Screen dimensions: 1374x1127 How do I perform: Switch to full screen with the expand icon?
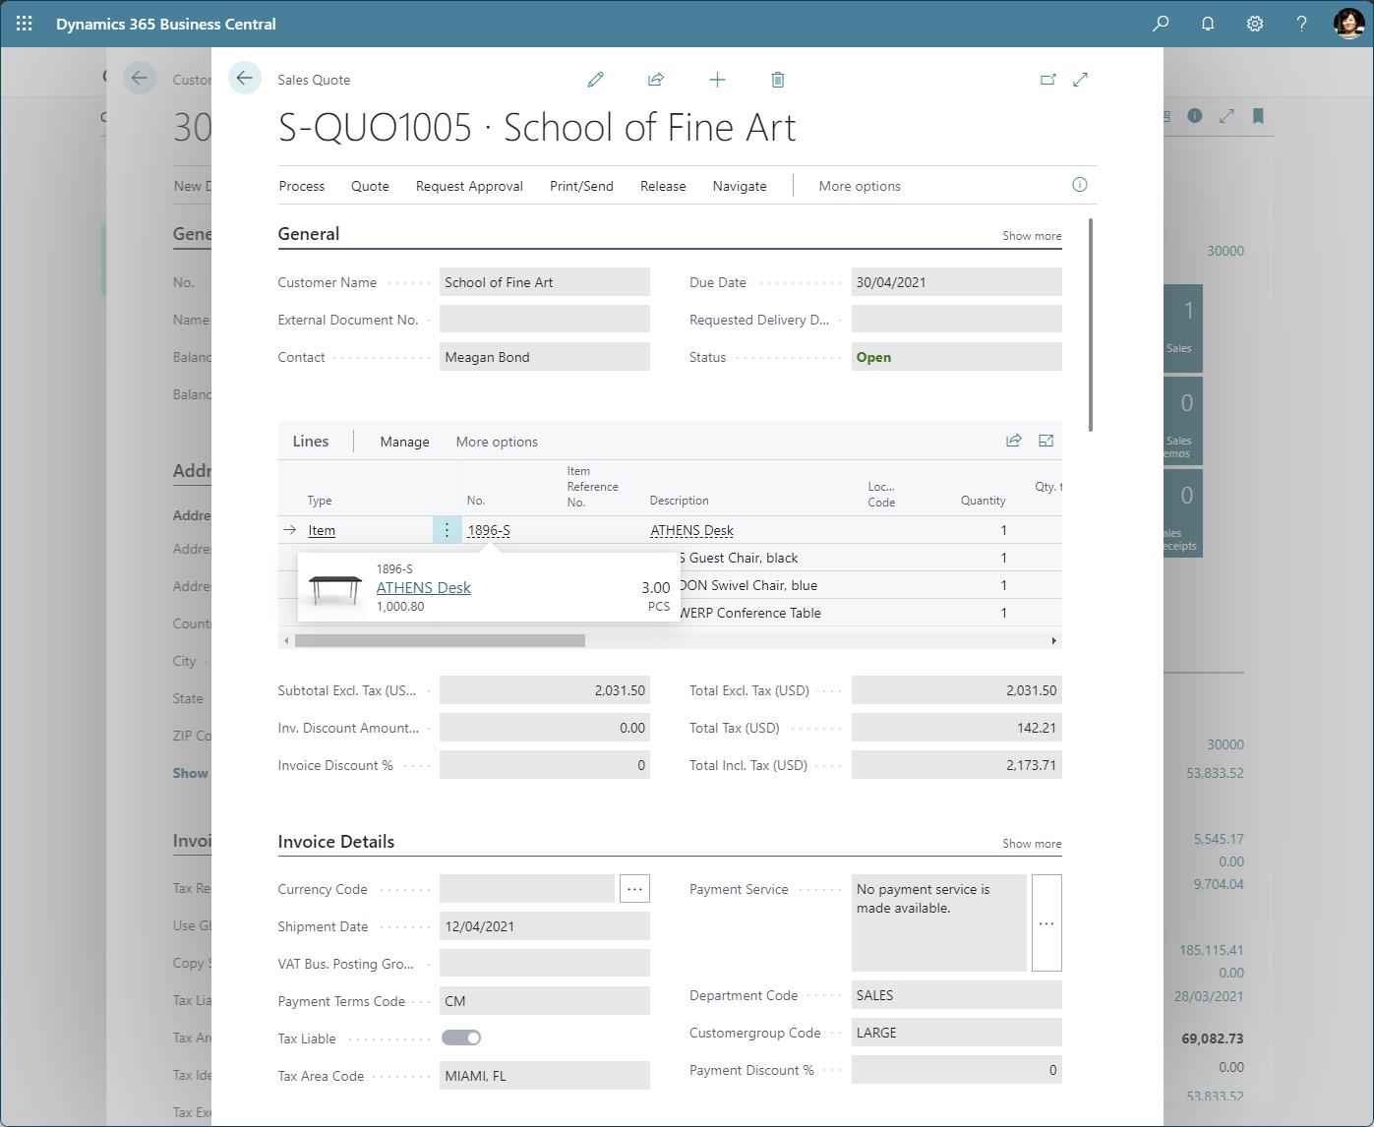[1081, 80]
